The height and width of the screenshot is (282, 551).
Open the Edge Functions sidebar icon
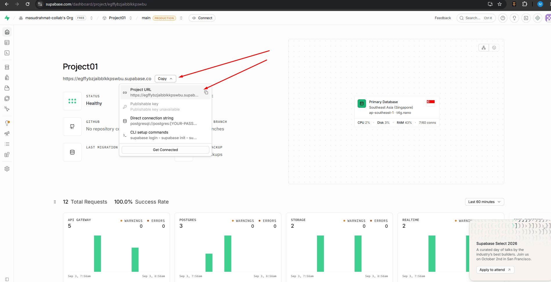[x=7, y=98]
